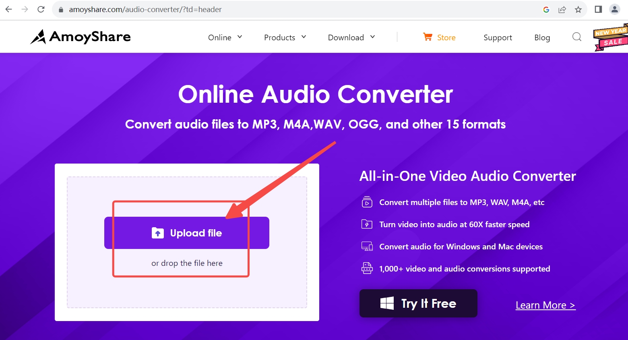The width and height of the screenshot is (628, 340).
Task: Click the Windows logo on Try It Free
Action: (x=388, y=303)
